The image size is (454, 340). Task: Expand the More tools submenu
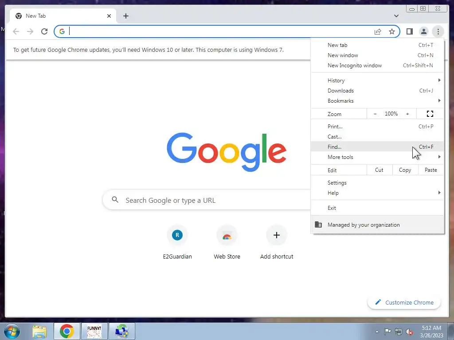377,157
